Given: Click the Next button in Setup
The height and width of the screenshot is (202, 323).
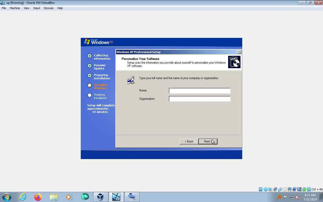Looking at the screenshot, I should coord(208,141).
